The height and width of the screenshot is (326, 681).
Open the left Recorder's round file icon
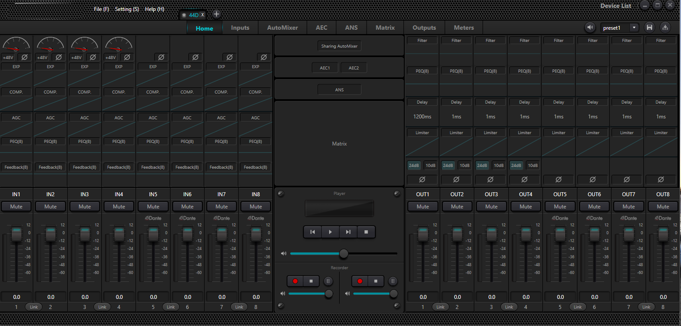click(x=328, y=281)
